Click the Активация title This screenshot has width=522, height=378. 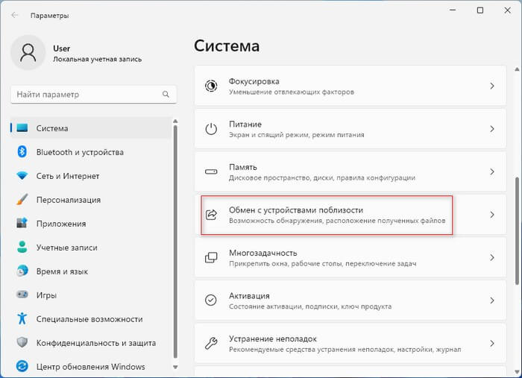249,296
